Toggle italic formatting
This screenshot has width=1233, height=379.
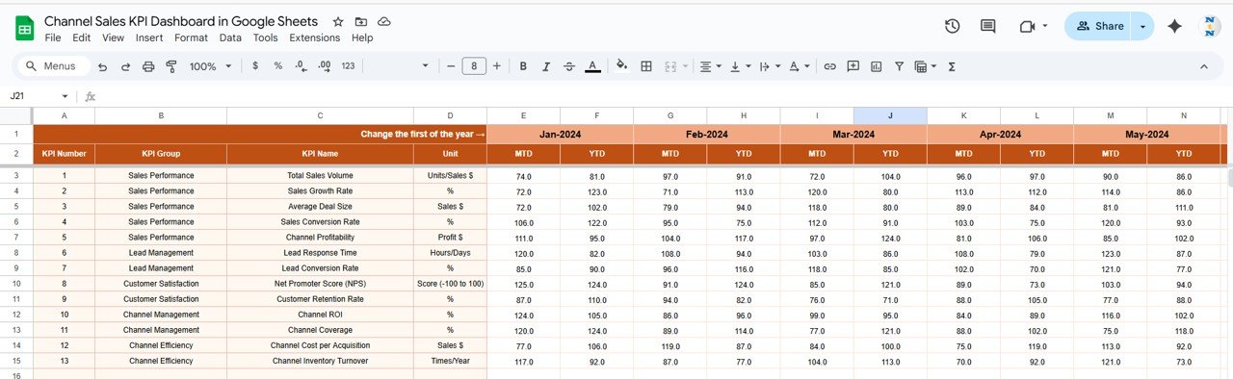point(546,66)
